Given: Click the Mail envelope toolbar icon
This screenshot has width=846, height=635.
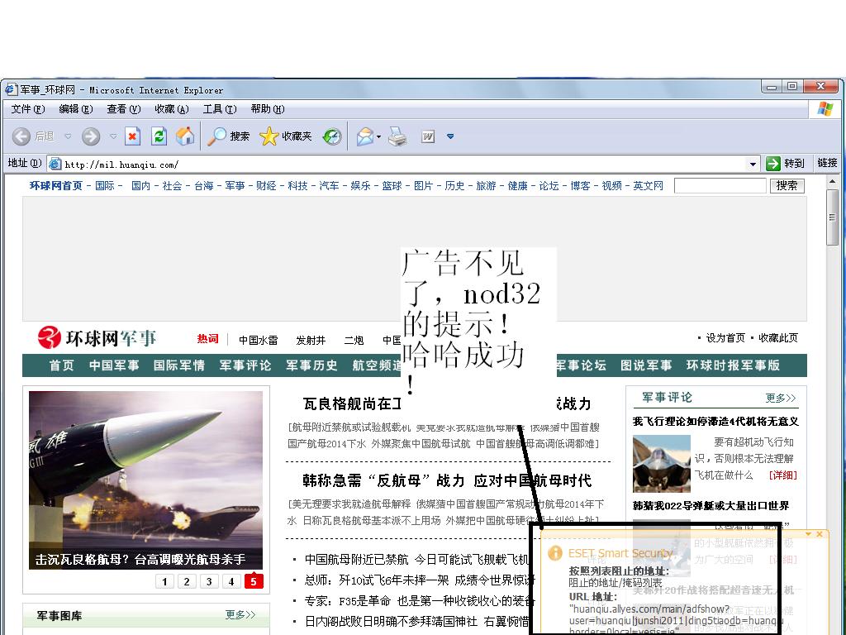Looking at the screenshot, I should 364,136.
